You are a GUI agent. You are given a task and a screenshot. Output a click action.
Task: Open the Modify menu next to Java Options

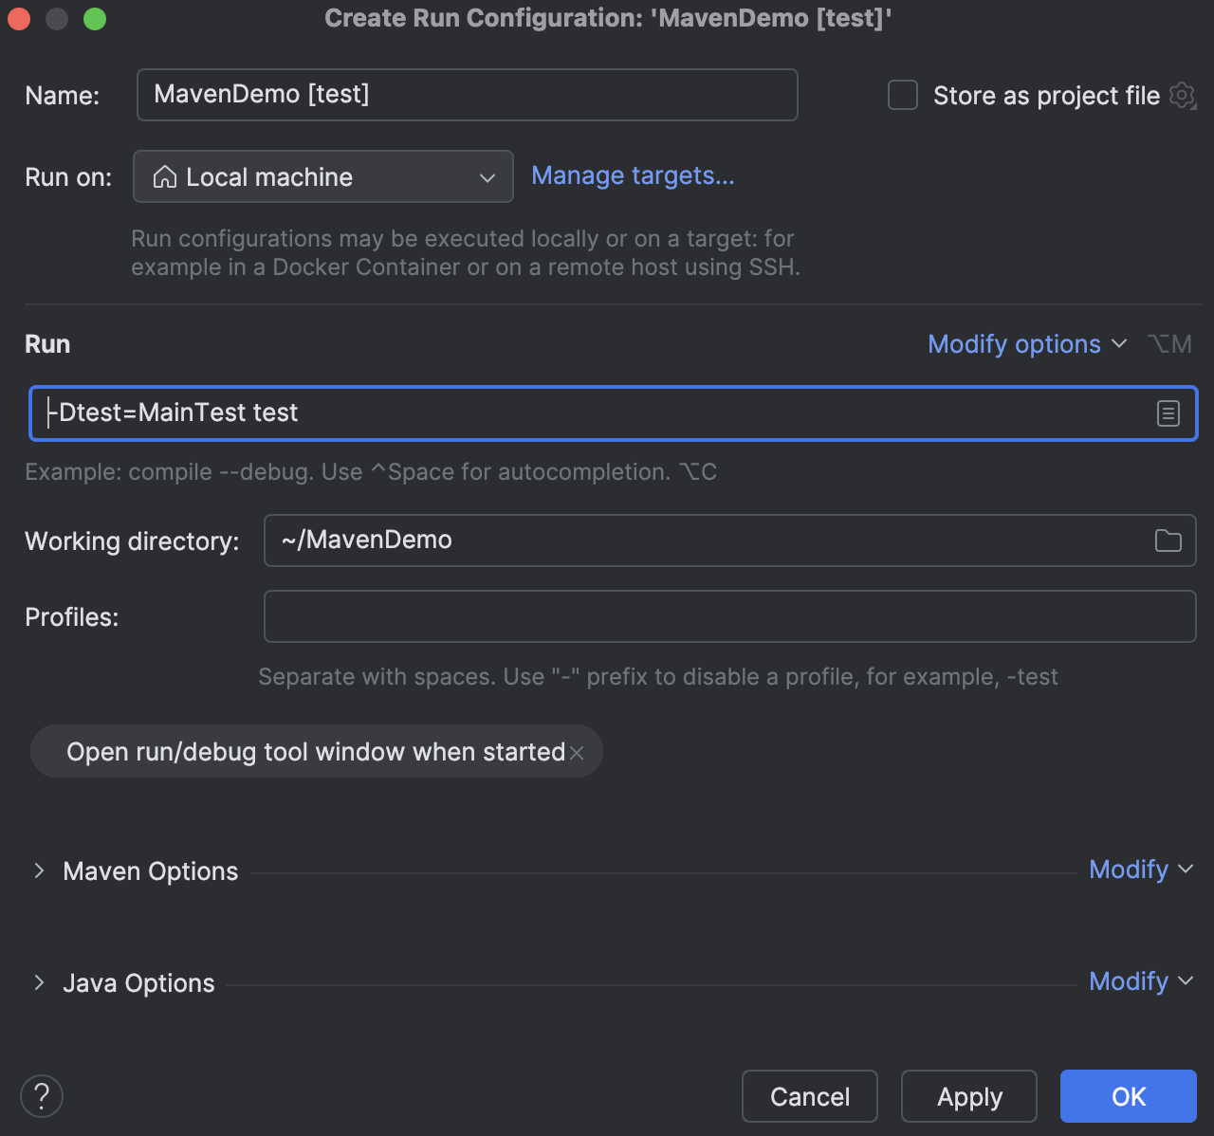pyautogui.click(x=1129, y=981)
